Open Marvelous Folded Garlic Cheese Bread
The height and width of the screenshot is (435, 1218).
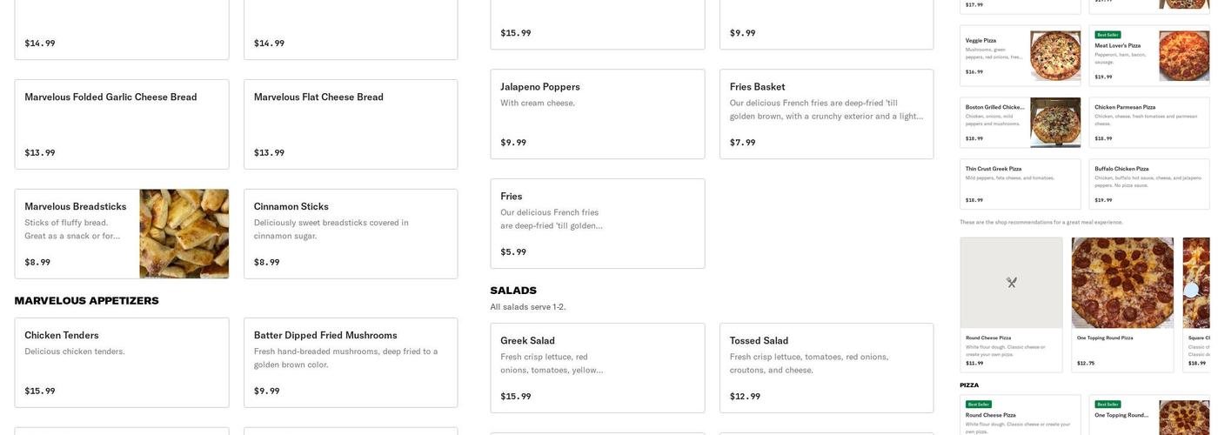point(122,124)
